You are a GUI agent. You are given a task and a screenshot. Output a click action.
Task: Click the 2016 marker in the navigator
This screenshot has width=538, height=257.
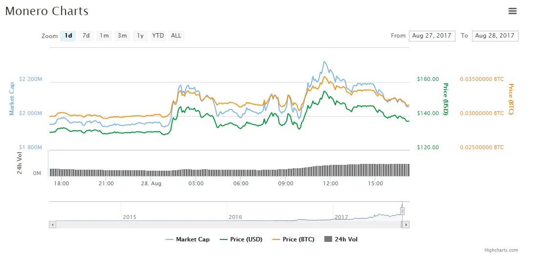click(x=236, y=217)
